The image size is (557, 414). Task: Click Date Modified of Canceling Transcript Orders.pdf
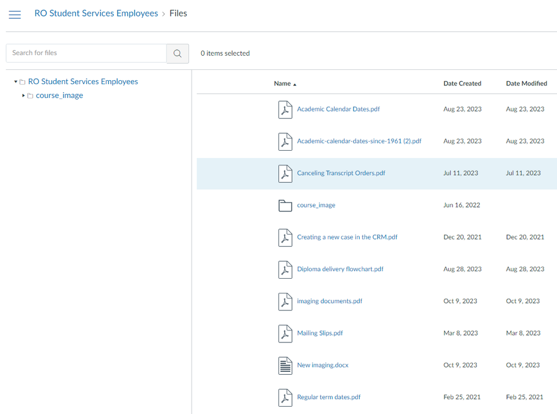[523, 173]
